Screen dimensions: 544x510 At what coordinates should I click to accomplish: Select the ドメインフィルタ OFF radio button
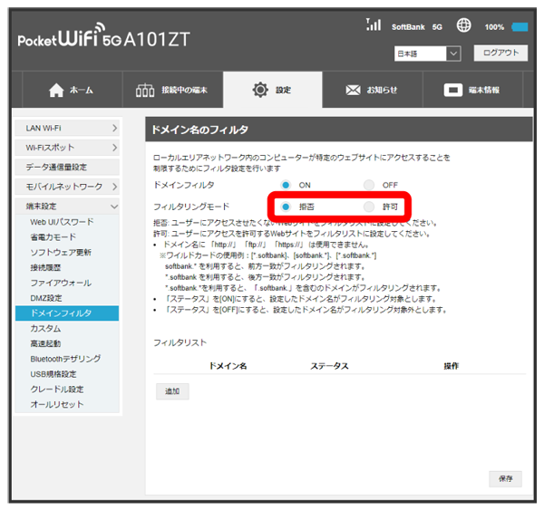click(x=368, y=185)
